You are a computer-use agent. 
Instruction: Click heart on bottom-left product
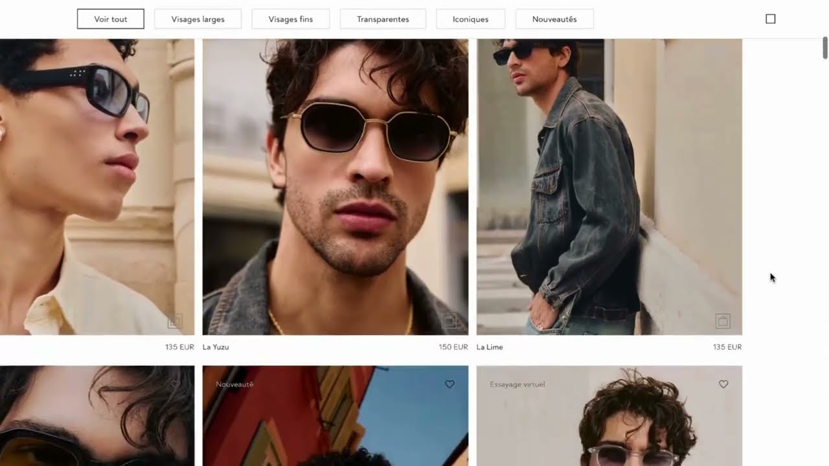tap(176, 384)
